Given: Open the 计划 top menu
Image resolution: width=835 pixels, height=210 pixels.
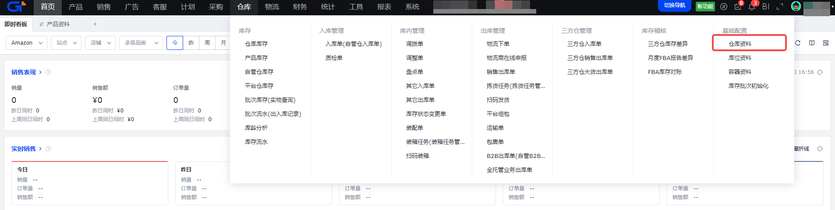Looking at the screenshot, I should (x=188, y=7).
